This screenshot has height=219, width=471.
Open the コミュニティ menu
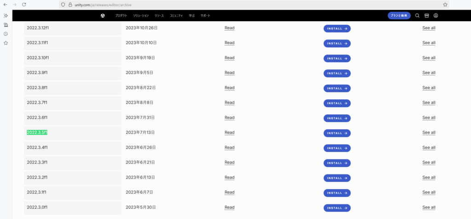click(176, 16)
